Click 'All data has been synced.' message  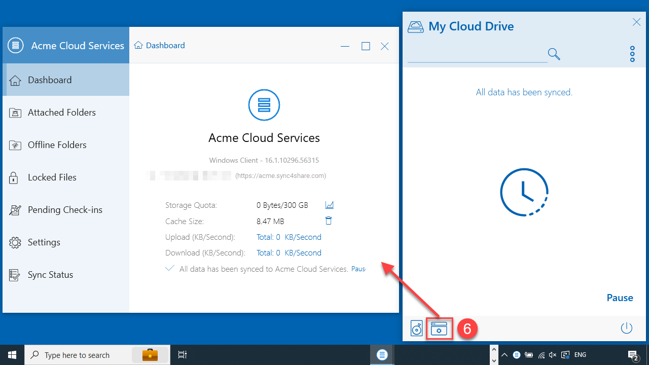(524, 92)
